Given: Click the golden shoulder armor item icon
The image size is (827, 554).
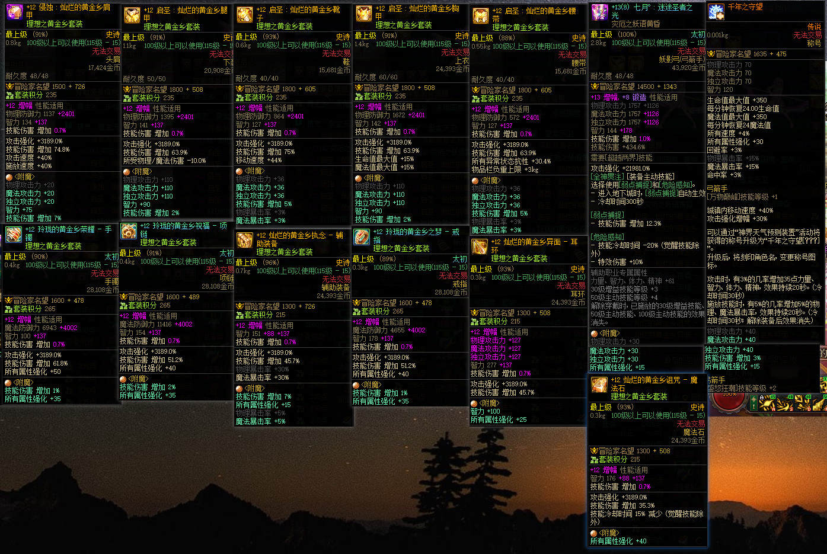Looking at the screenshot, I should (x=14, y=11).
